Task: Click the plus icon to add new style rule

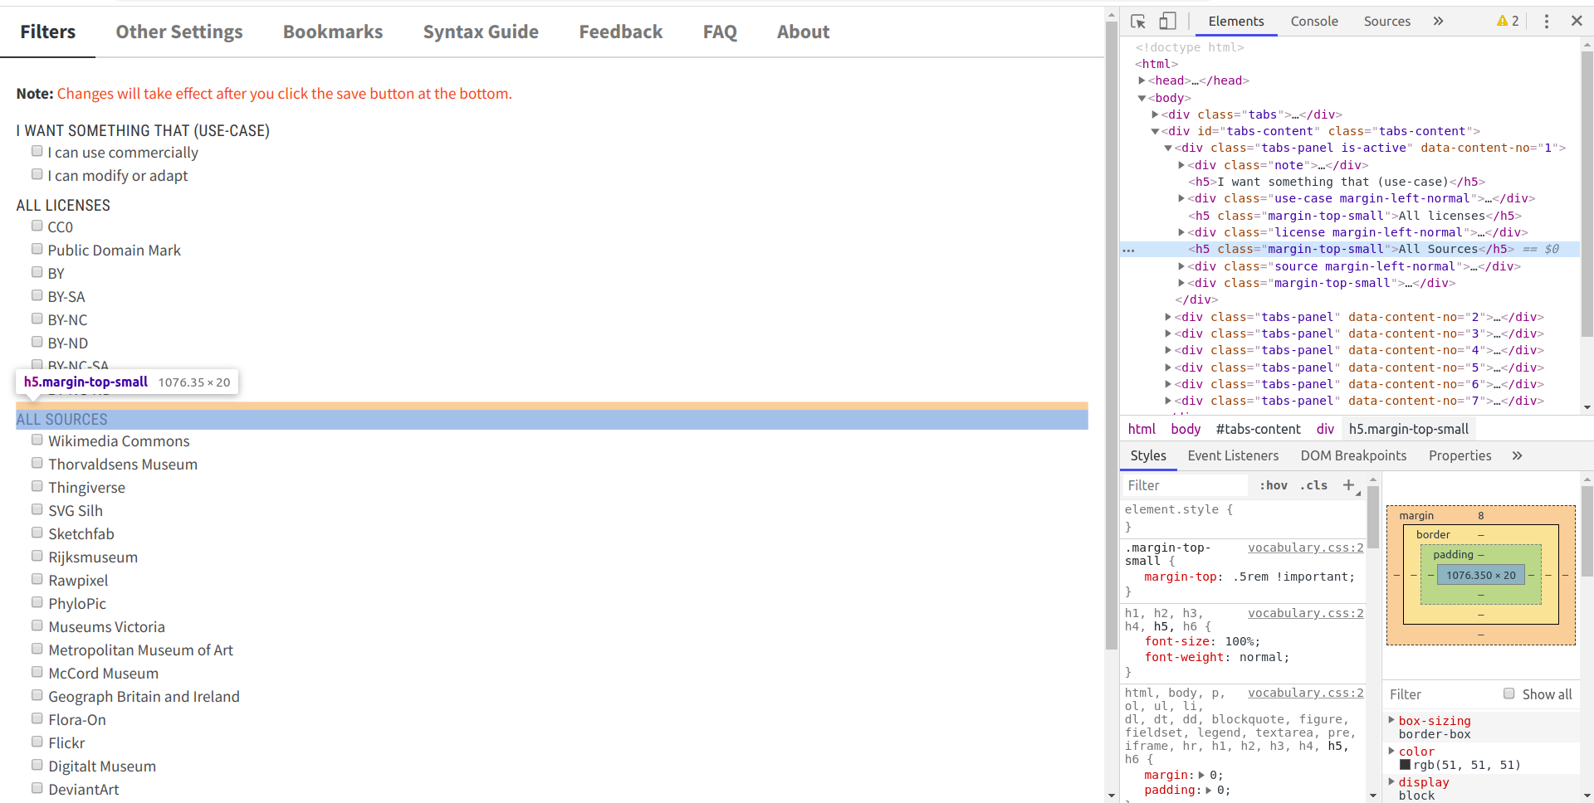Action: 1348,485
